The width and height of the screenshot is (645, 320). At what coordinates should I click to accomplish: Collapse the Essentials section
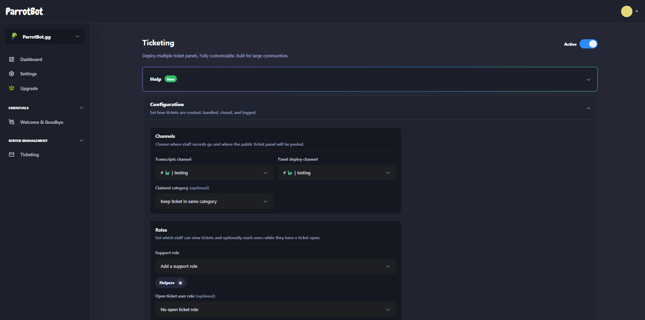click(x=81, y=108)
